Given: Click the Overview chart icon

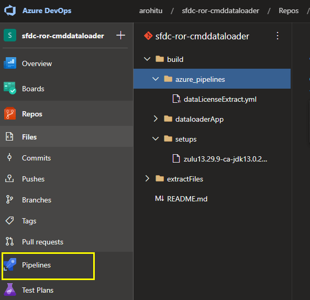Looking at the screenshot, I should click(x=10, y=63).
